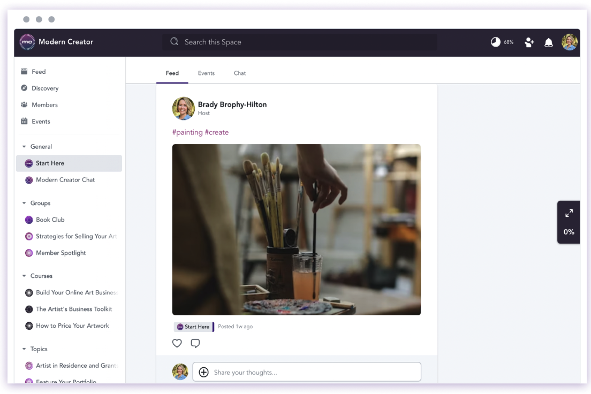The height and width of the screenshot is (394, 591).
Task: Click Brady Brophy-Hilton author name
Action: click(x=232, y=104)
